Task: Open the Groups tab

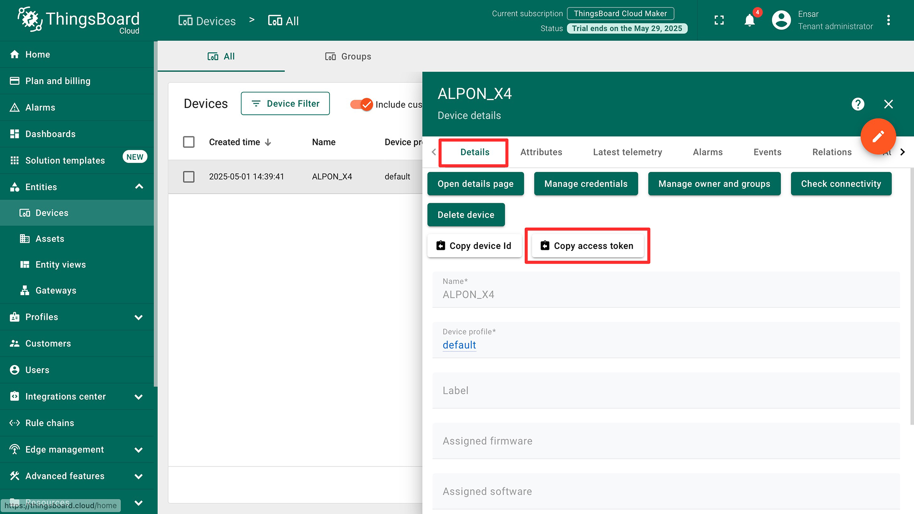Action: point(348,56)
